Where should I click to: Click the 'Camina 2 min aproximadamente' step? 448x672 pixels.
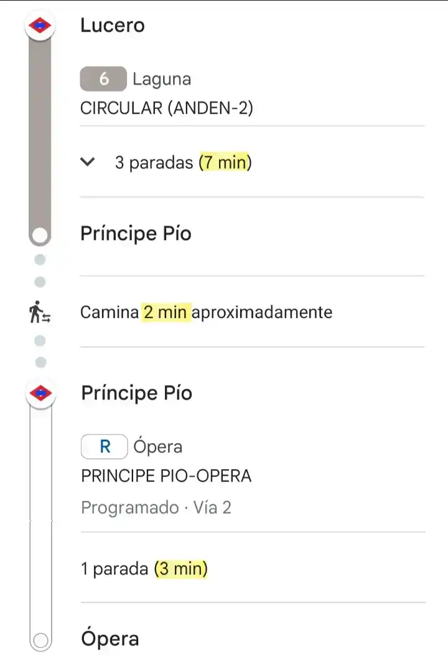pyautogui.click(x=206, y=312)
